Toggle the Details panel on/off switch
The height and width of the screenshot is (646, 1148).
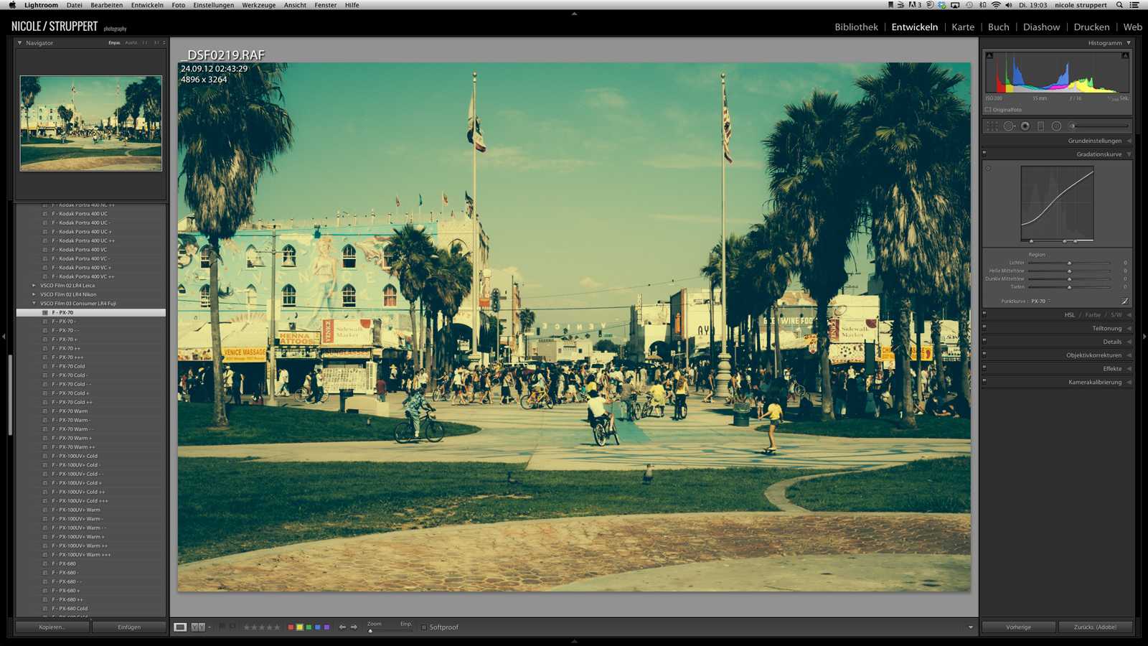(x=984, y=342)
